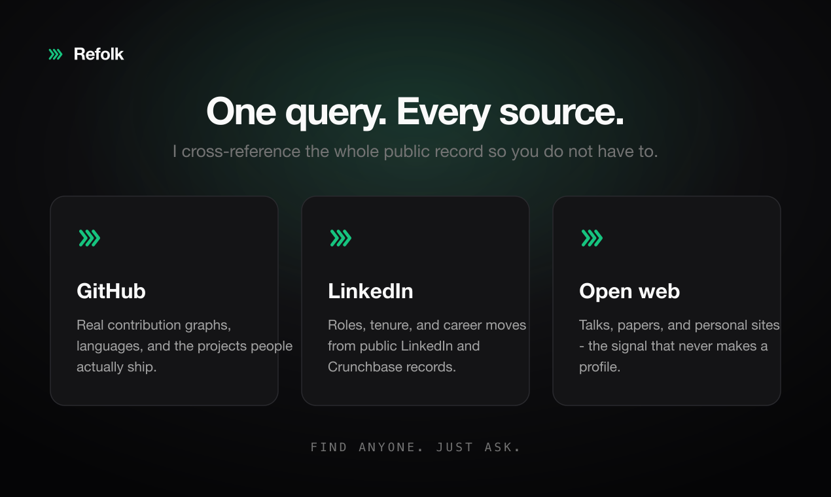Click the "Talks, papers, and personal sites" description
This screenshot has height=497, width=831.
[679, 346]
